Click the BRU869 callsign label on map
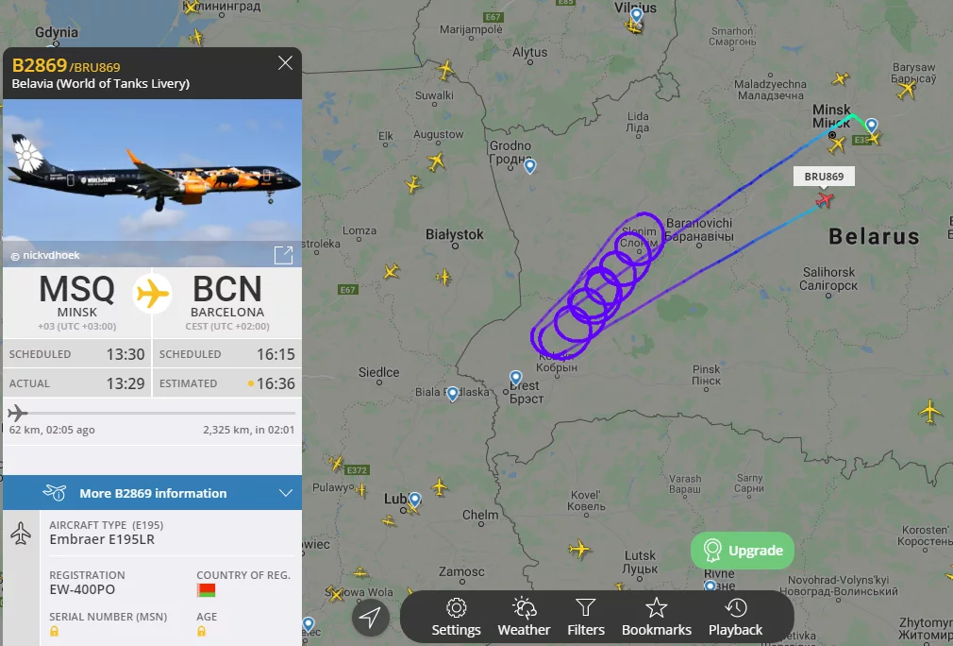The width and height of the screenshot is (953, 646). [824, 177]
